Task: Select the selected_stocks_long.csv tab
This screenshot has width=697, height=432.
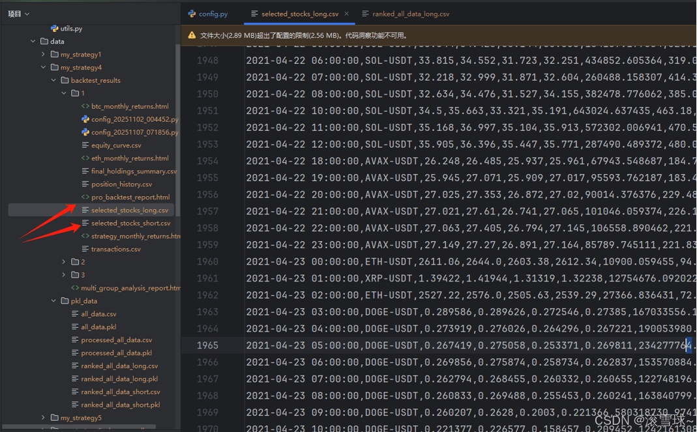Action: click(300, 14)
